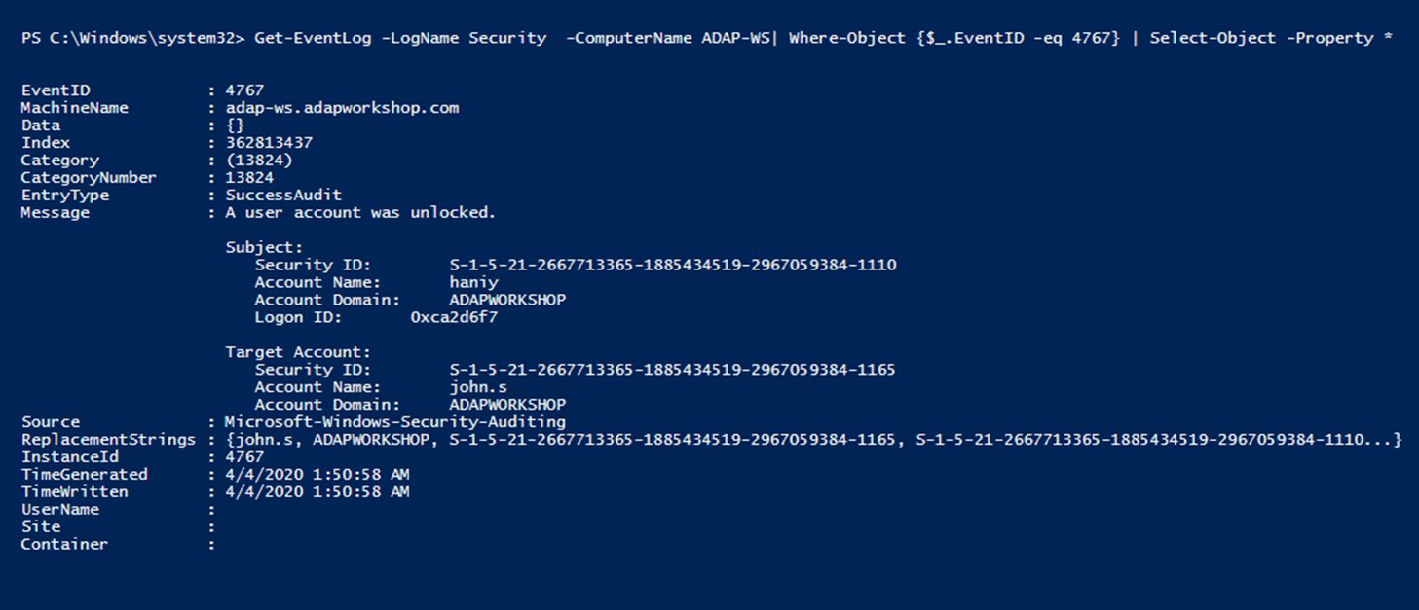Click machine name adap-ws.adapworkshop.com
The image size is (1419, 610).
pos(342,108)
